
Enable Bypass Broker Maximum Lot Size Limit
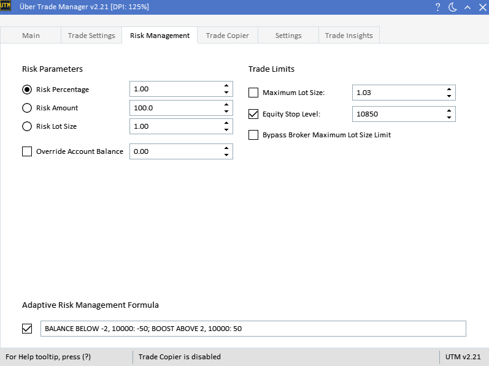coord(253,135)
